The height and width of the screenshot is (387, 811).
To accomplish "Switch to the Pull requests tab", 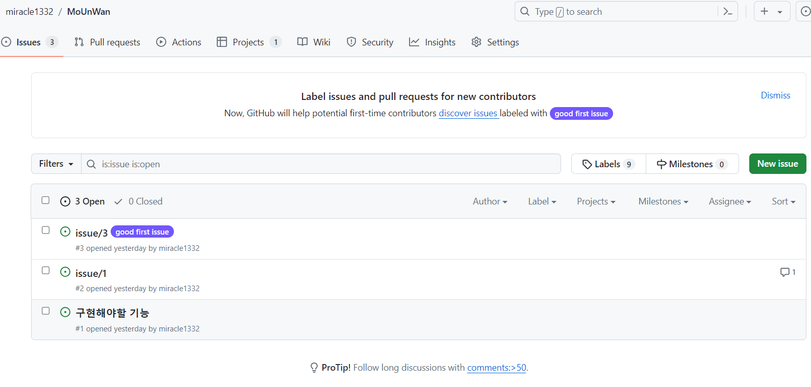I will (107, 42).
